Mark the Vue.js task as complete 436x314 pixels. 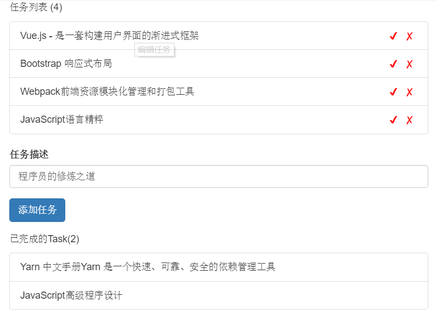point(393,36)
